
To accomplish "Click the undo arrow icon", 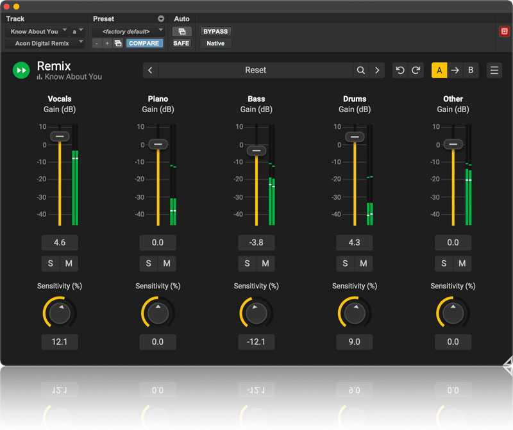I will click(x=400, y=70).
